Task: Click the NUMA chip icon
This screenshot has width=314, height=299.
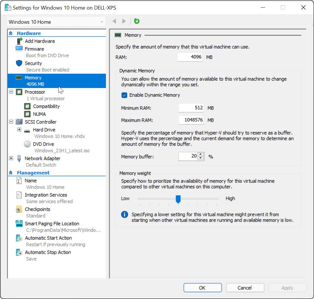Action: point(27,114)
